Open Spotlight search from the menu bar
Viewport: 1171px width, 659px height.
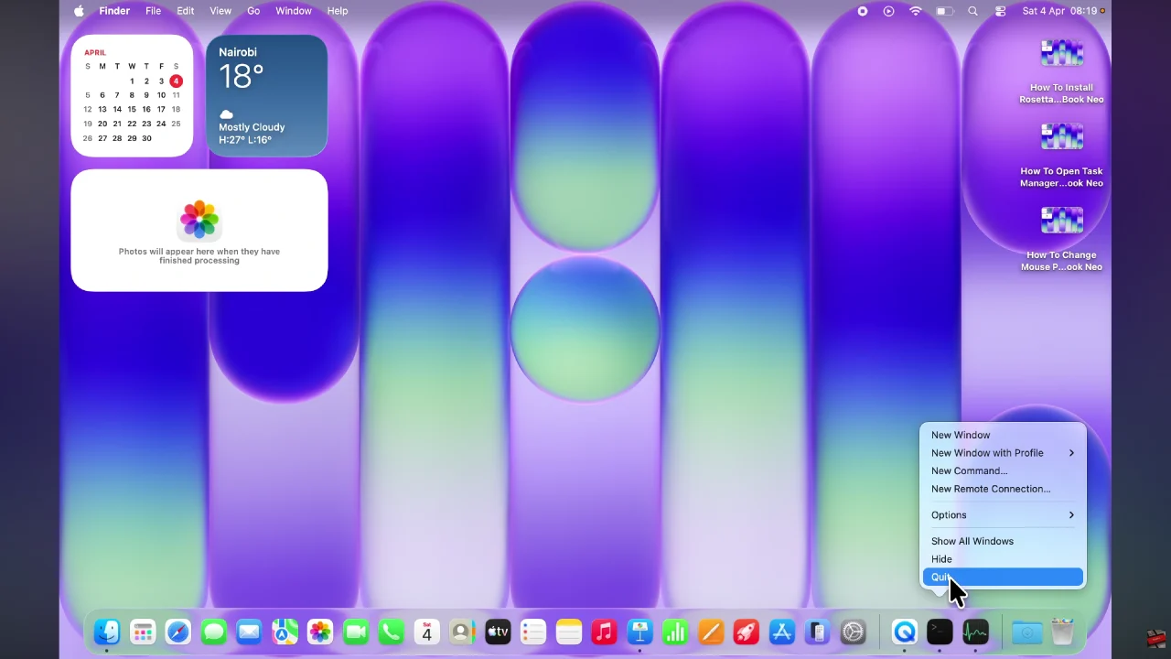coord(972,11)
